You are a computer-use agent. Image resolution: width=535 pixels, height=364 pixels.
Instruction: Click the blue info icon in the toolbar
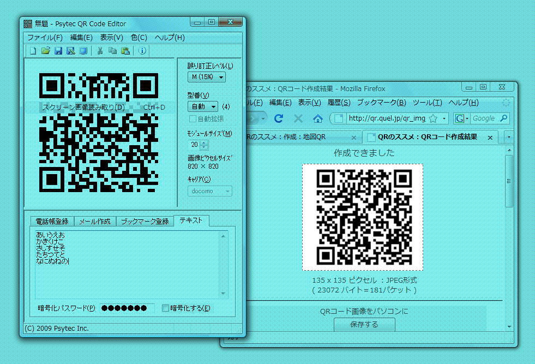pyautogui.click(x=142, y=51)
